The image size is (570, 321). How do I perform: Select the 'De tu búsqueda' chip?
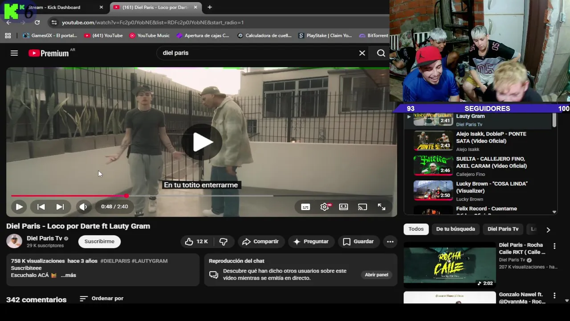click(456, 229)
